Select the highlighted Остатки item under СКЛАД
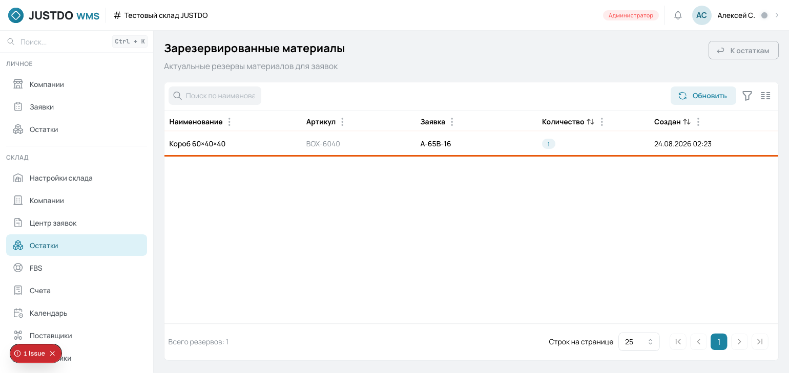Screen dimensions: 789x373 (x=77, y=245)
